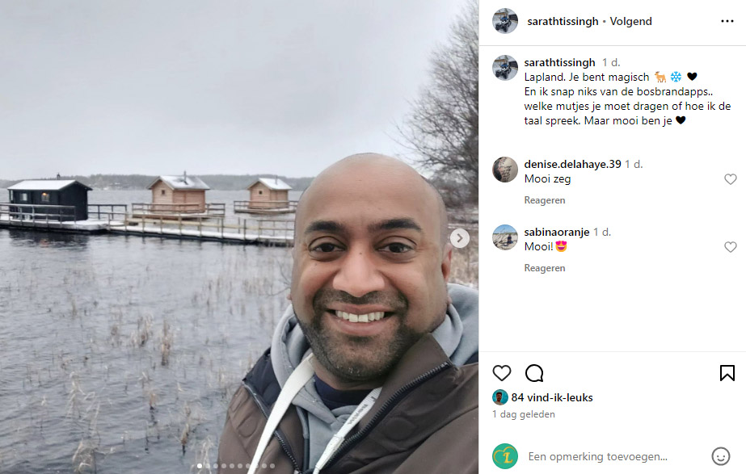Open comments with the speech bubble icon
The width and height of the screenshot is (746, 474).
point(534,373)
